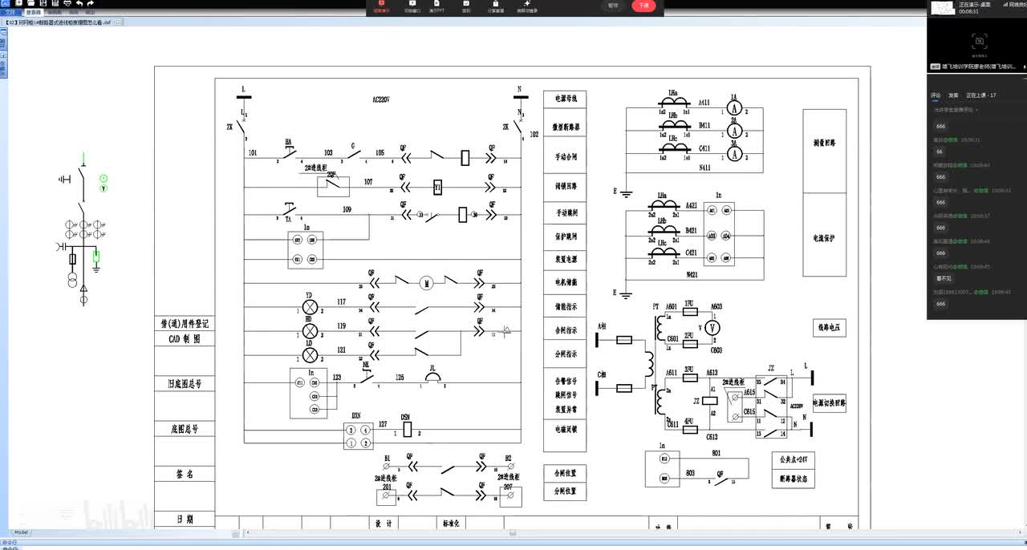Click the 线路电压 label box
The width and height of the screenshot is (1027, 550).
click(829, 328)
